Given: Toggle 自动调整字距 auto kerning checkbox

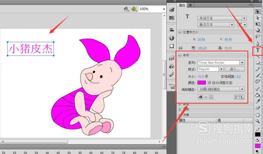Looking at the screenshot, I should (209, 83).
